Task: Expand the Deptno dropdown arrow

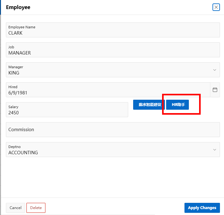Action: point(215,150)
